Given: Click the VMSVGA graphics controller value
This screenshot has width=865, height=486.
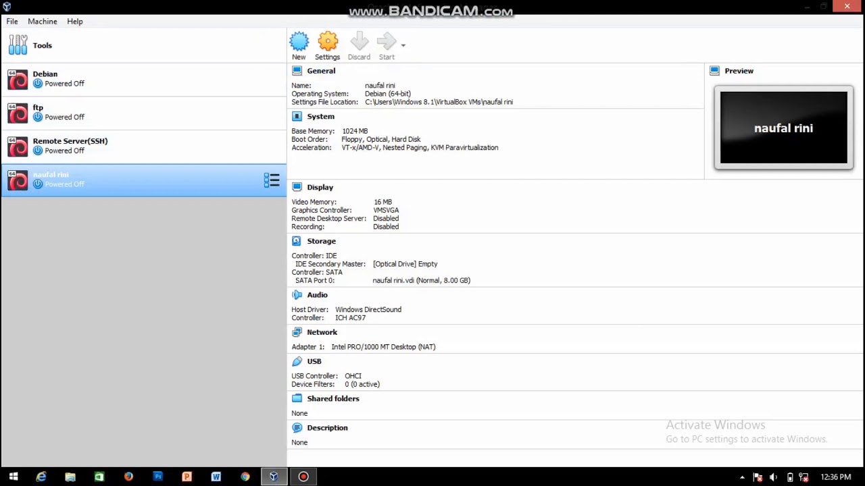Looking at the screenshot, I should [386, 210].
